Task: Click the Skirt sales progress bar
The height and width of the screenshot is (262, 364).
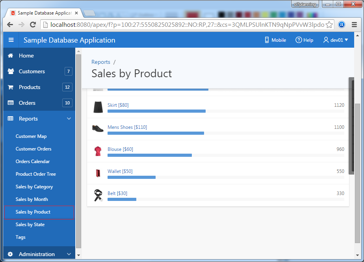Action: (226, 111)
